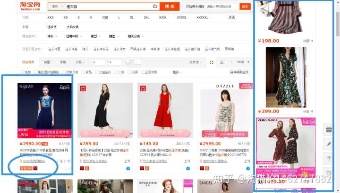Click orange badge icon under ¥2599.00 item

(207, 168)
